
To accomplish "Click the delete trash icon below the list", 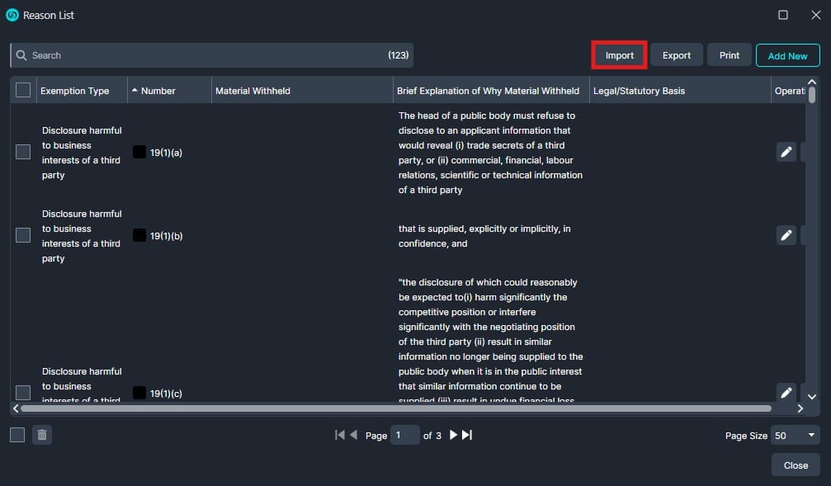I will 41,435.
